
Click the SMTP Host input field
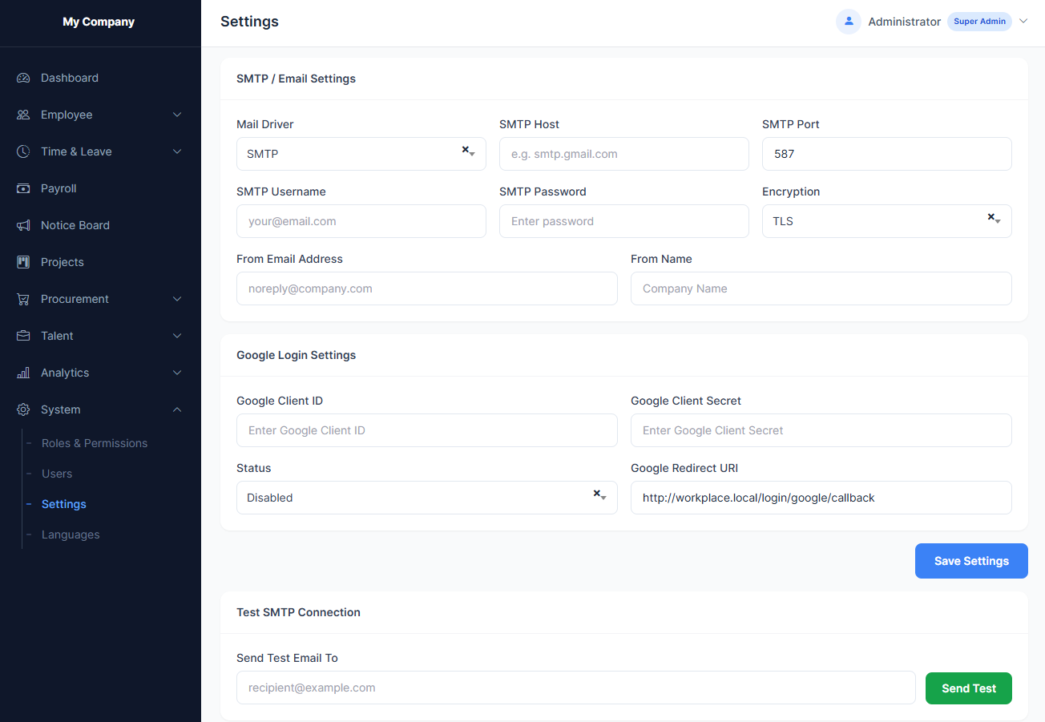click(623, 153)
